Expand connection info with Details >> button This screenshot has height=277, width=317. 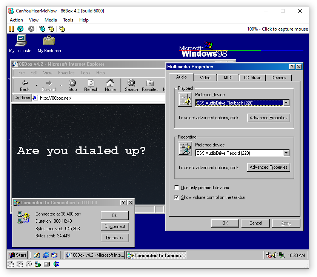(x=115, y=238)
